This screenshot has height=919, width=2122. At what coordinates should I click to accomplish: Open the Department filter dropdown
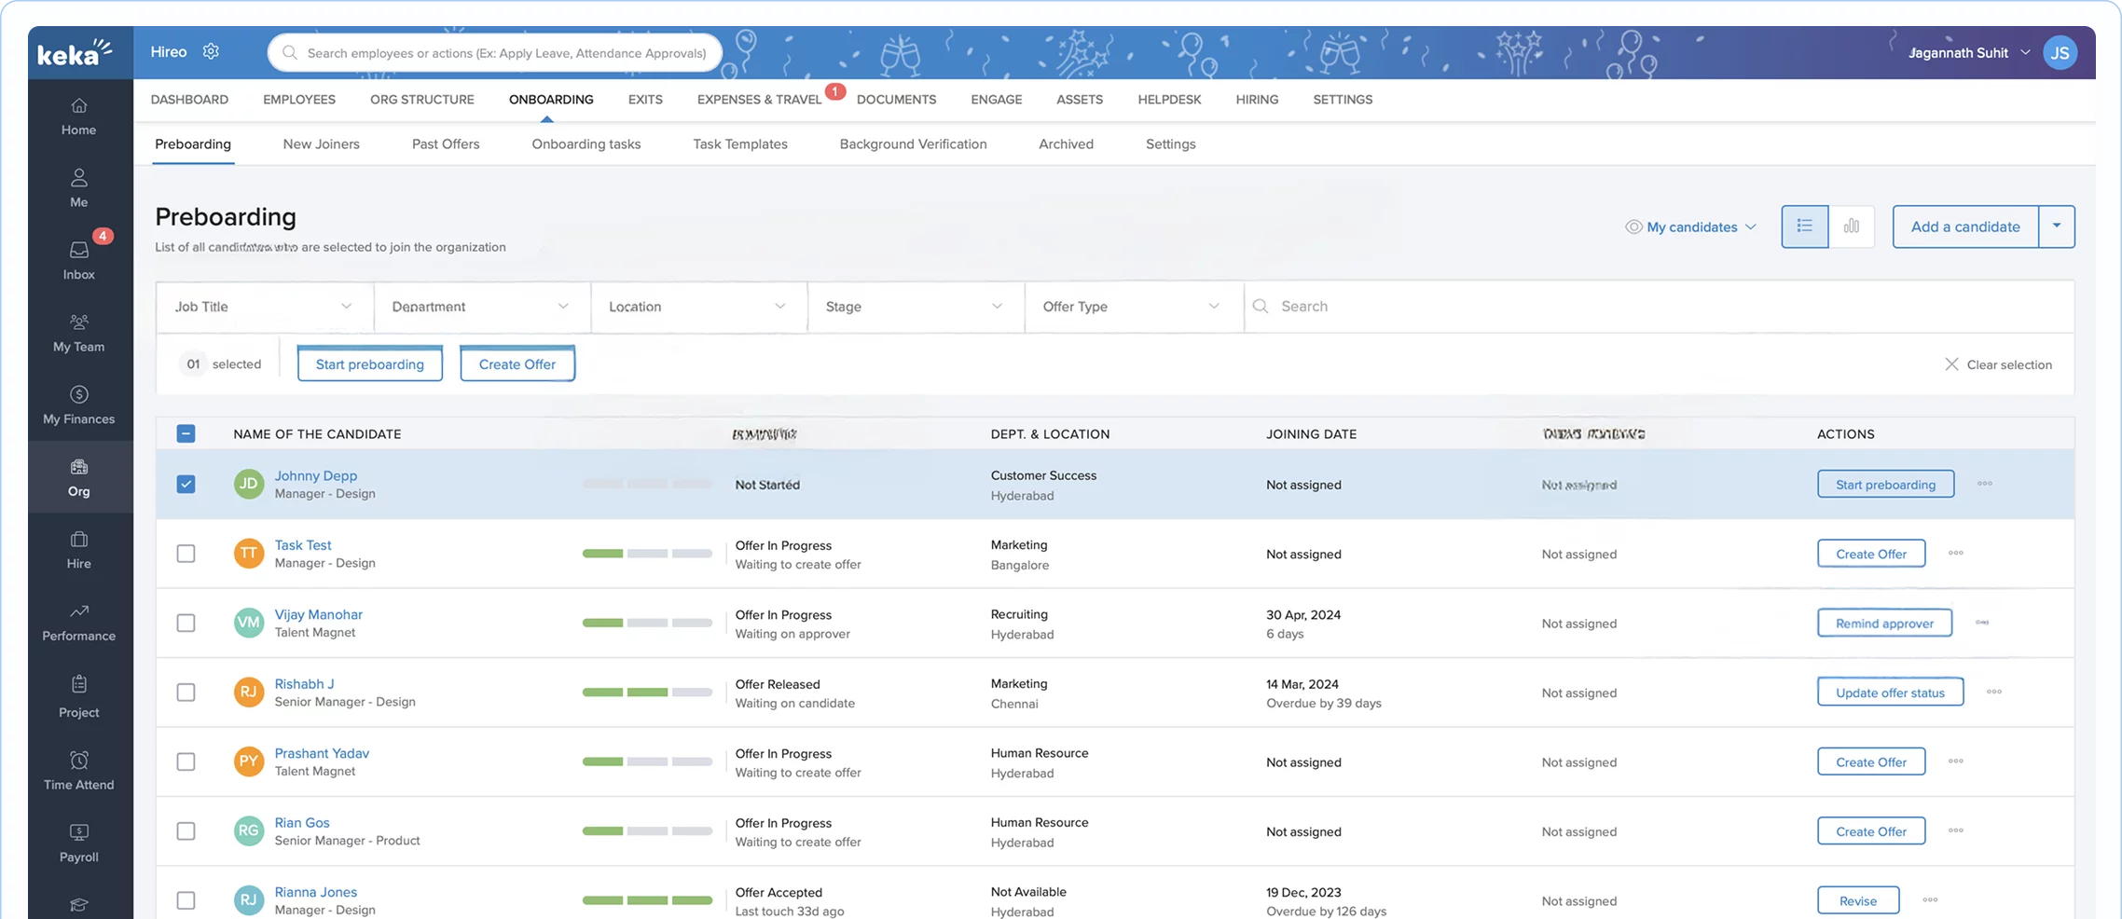[x=482, y=307]
